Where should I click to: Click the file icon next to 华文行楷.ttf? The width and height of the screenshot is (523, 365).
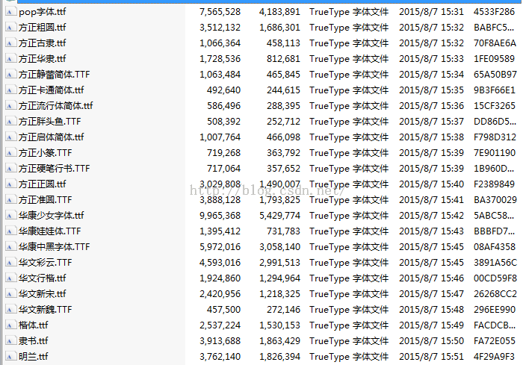point(10,278)
